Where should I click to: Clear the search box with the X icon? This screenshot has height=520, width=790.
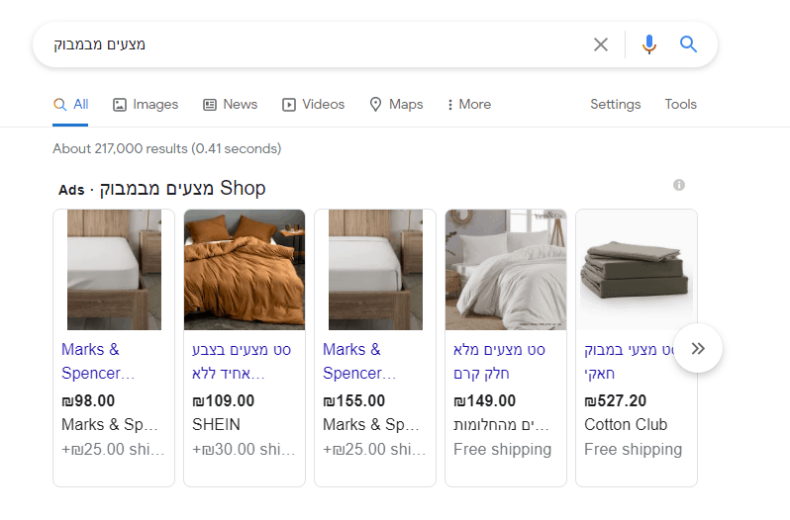[601, 44]
